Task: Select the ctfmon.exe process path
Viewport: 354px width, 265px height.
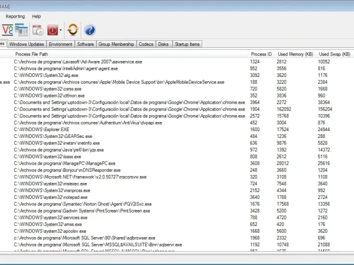Action: 49,95
